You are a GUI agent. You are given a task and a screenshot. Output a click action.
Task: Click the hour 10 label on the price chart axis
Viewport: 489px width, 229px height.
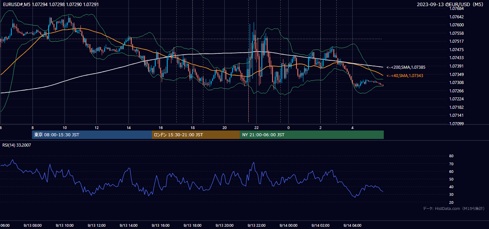[x=65, y=127]
